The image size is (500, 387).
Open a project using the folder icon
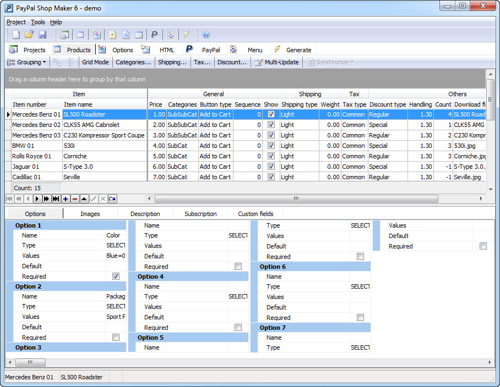[x=29, y=35]
